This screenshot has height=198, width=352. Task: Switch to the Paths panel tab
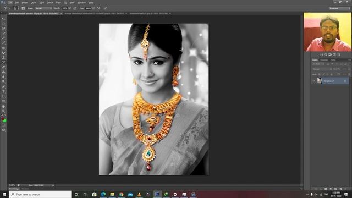(333, 60)
